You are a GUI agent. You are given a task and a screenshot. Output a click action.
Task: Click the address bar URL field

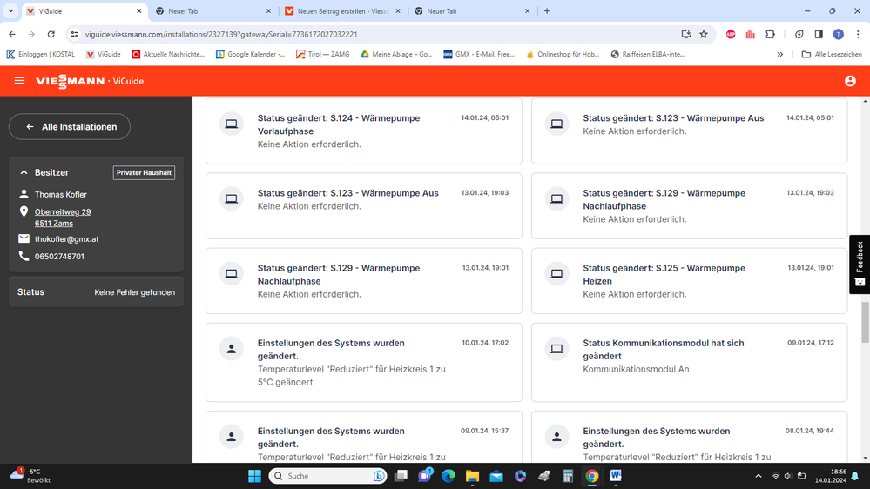[348, 34]
